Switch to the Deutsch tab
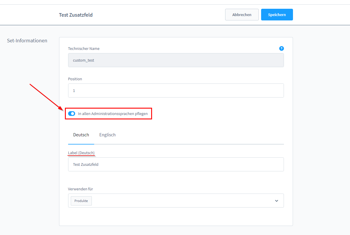The height and width of the screenshot is (235, 350). pyautogui.click(x=81, y=135)
